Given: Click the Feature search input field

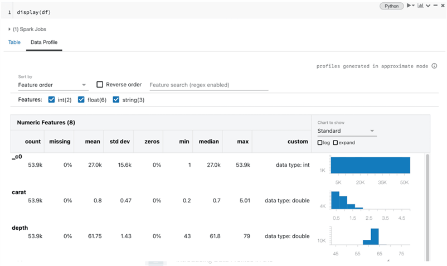Looking at the screenshot, I should click(x=208, y=85).
